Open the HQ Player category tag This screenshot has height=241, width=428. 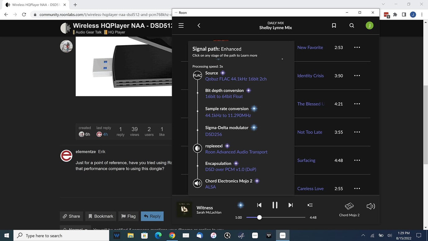115,32
